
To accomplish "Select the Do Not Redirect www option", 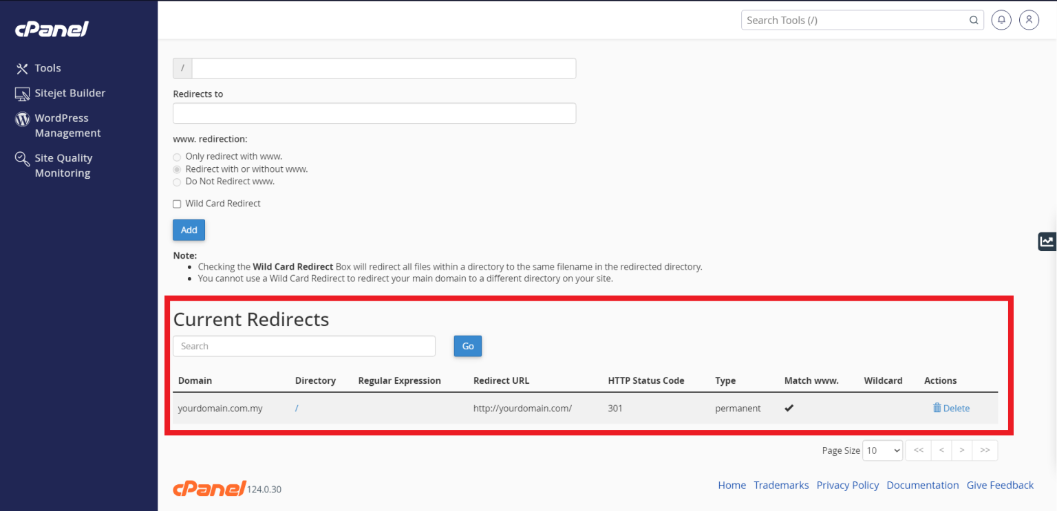I will coord(177,182).
